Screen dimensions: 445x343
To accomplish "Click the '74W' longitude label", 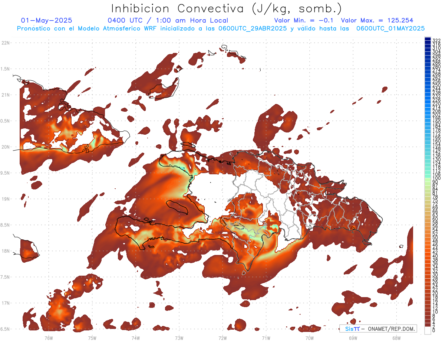I will click(135, 338).
